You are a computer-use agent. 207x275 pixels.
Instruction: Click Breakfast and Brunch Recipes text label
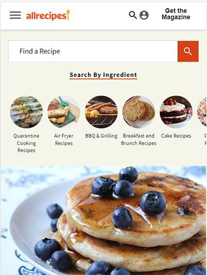click(x=139, y=139)
